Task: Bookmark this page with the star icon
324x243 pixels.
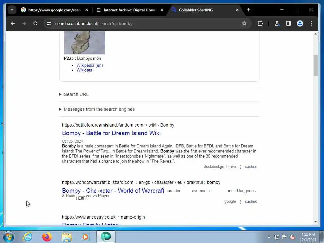Action: tap(244, 23)
